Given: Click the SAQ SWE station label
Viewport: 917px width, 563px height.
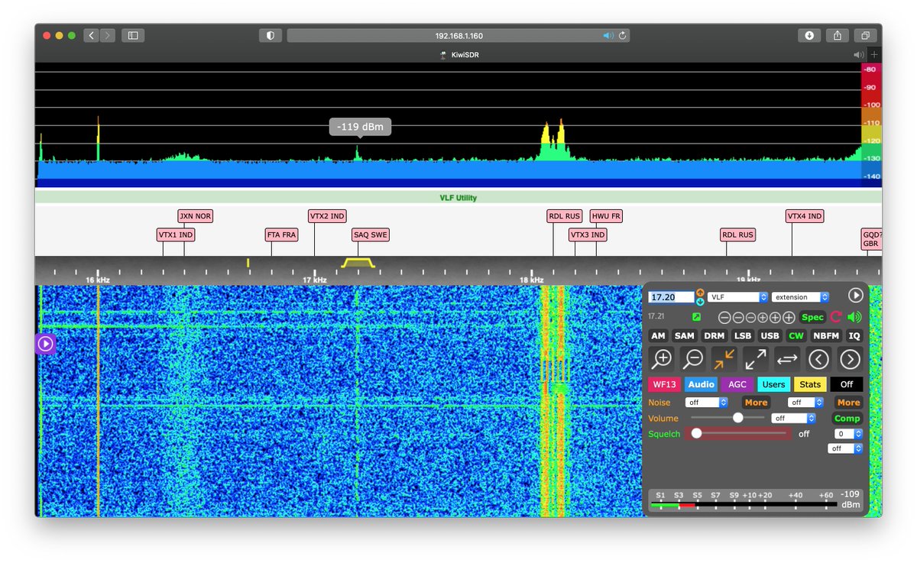Looking at the screenshot, I should [371, 235].
